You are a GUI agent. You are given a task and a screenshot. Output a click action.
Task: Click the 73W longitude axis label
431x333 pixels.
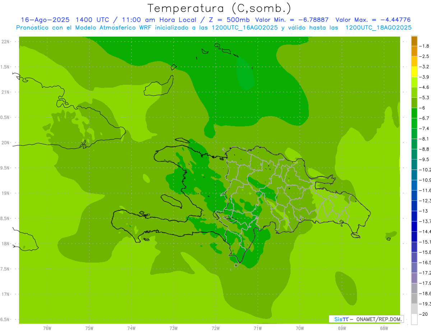pos(173,328)
